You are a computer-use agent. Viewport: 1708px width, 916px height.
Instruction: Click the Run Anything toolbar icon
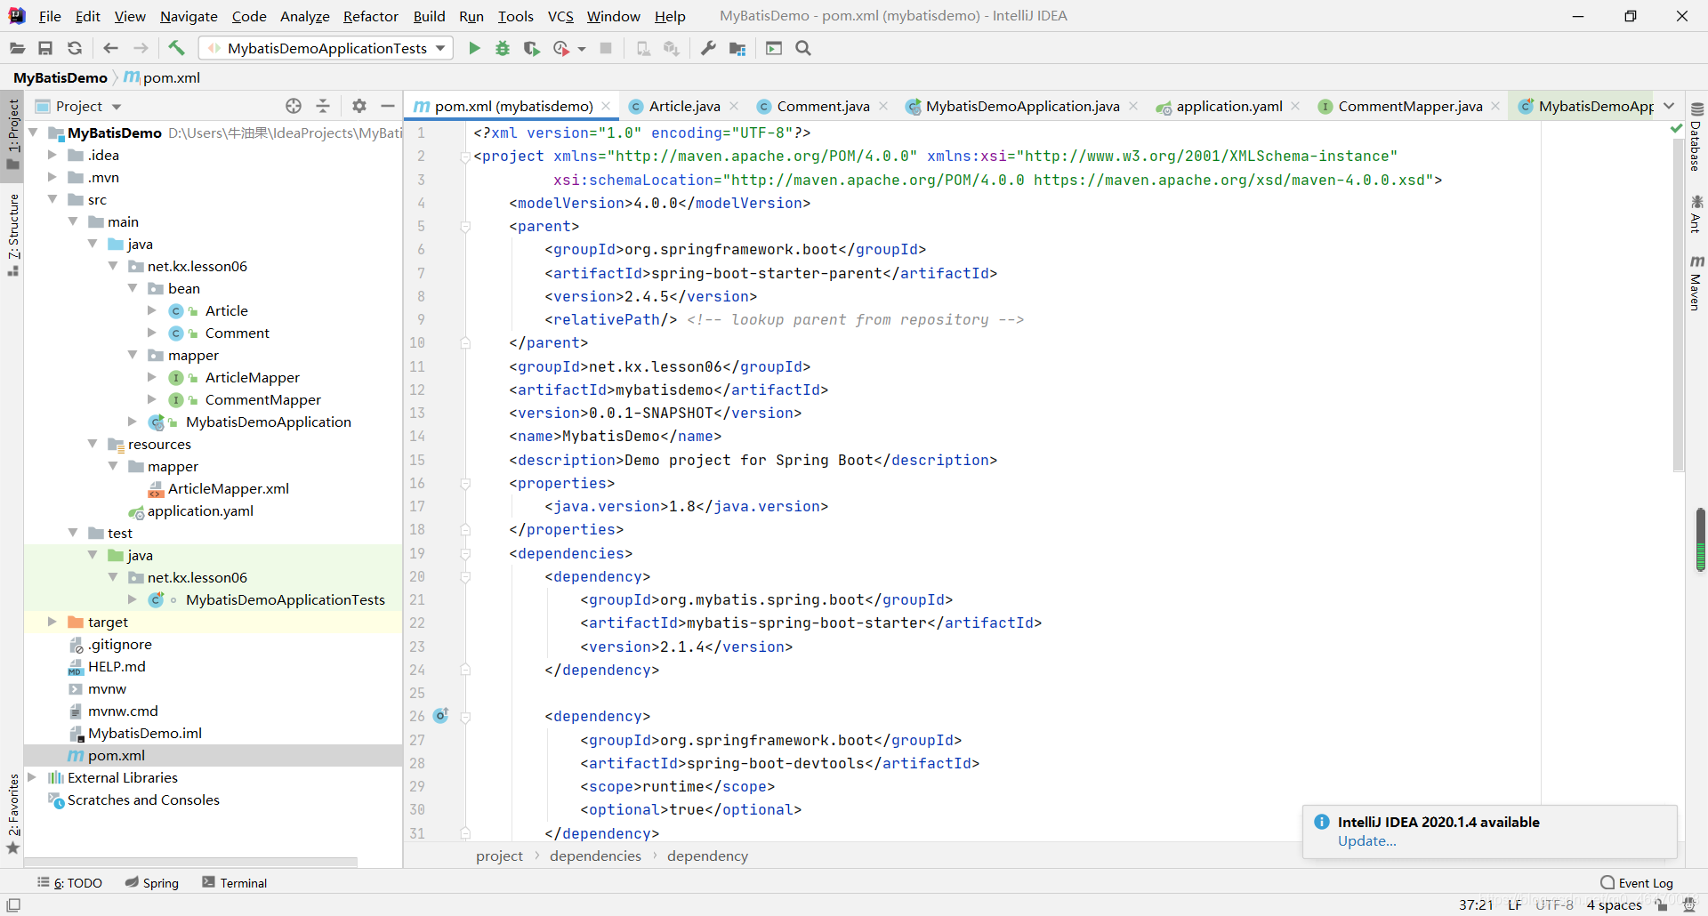(x=774, y=48)
